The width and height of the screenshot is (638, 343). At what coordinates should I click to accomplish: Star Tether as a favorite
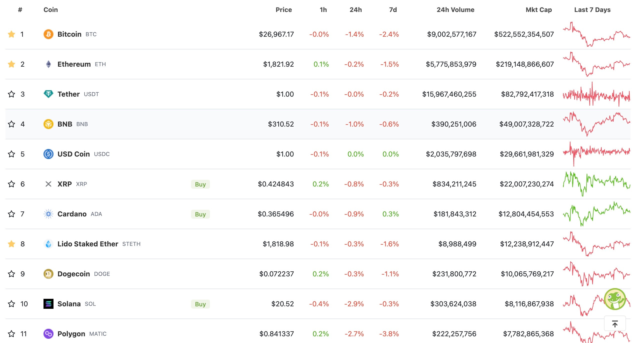pos(11,94)
